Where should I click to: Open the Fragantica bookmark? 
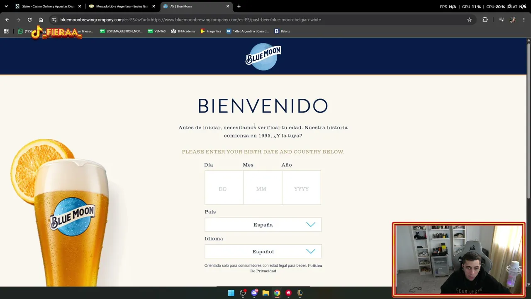tap(211, 31)
